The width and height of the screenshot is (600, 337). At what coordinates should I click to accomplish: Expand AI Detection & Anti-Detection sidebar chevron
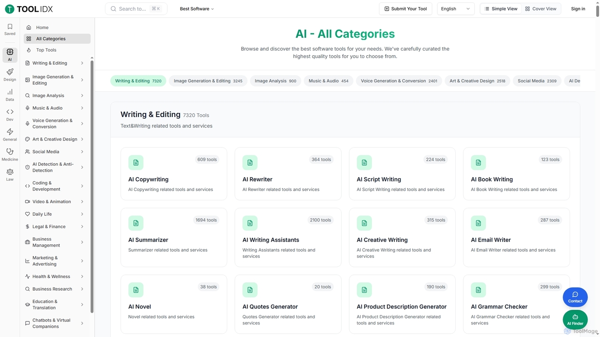tap(82, 167)
